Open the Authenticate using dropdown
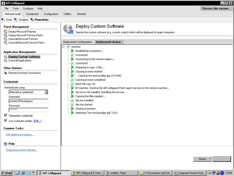 46,92
